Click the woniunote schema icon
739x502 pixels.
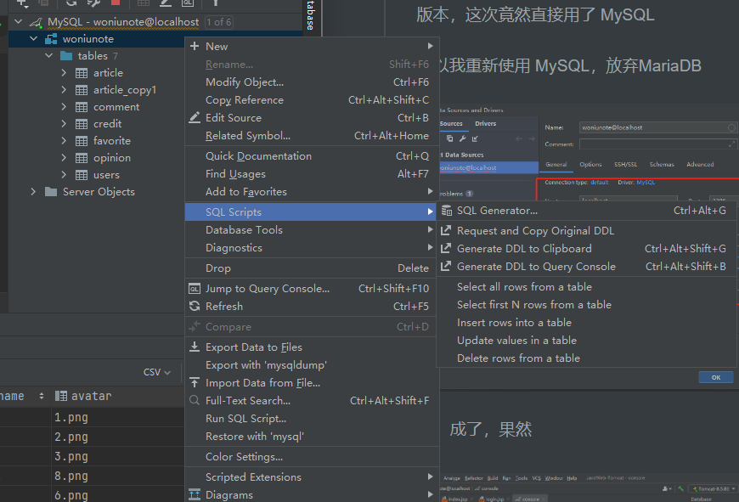[x=51, y=39]
